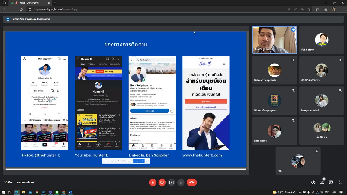
Task: Unmute the microphone in Meet controls
Action: coord(153,182)
